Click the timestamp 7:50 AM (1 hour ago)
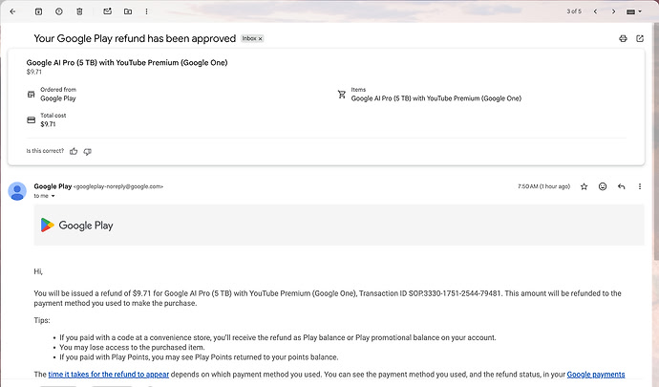The width and height of the screenshot is (659, 387). pyautogui.click(x=543, y=186)
